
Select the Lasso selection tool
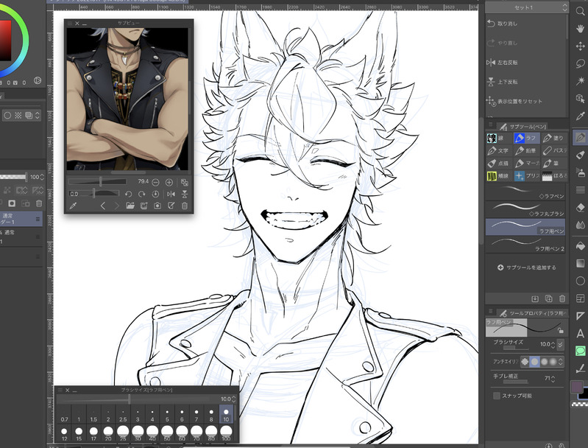pyautogui.click(x=580, y=63)
